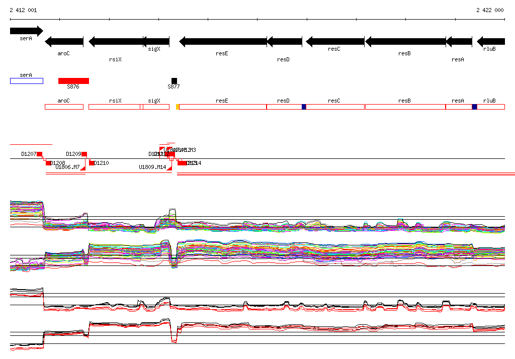The width and height of the screenshot is (515, 359).
Task: Click the red D1214 downshift block
Action: click(182, 163)
